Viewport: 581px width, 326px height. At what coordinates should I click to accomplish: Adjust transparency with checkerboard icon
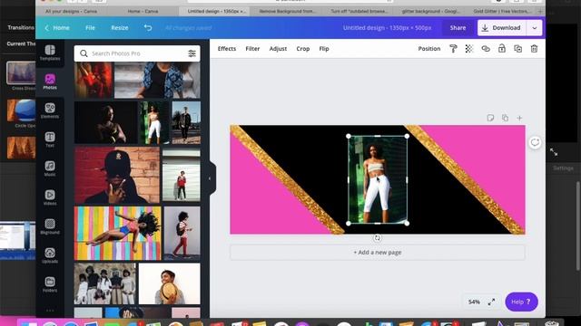(x=469, y=49)
